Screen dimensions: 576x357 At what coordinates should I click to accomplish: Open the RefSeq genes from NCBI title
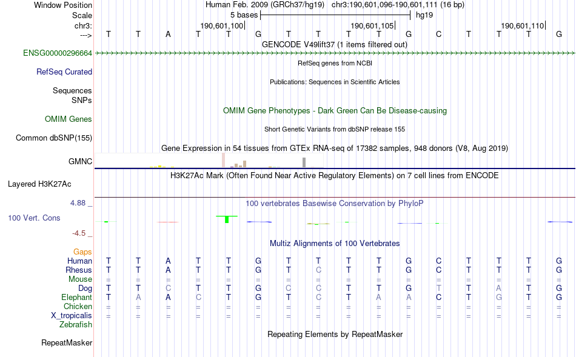pos(335,63)
